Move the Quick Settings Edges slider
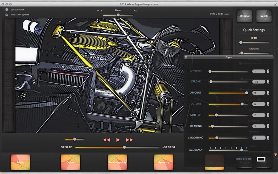Screen dimensions: 278x174 [x=241, y=42]
